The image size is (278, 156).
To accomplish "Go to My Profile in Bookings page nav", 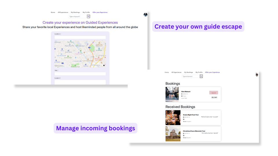I will (x=199, y=72).
